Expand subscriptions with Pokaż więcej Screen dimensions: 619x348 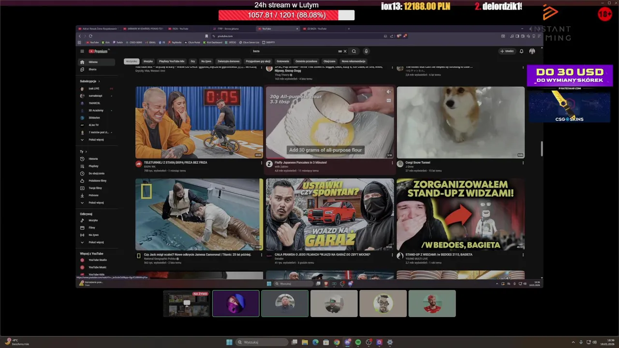click(97, 140)
